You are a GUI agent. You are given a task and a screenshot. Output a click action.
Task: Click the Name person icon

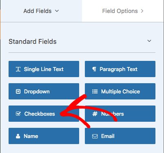click(x=18, y=136)
